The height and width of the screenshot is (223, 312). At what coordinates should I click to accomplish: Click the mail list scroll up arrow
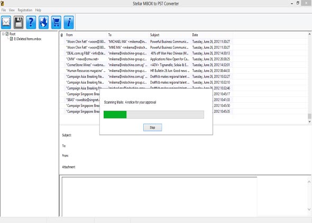click(309, 34)
